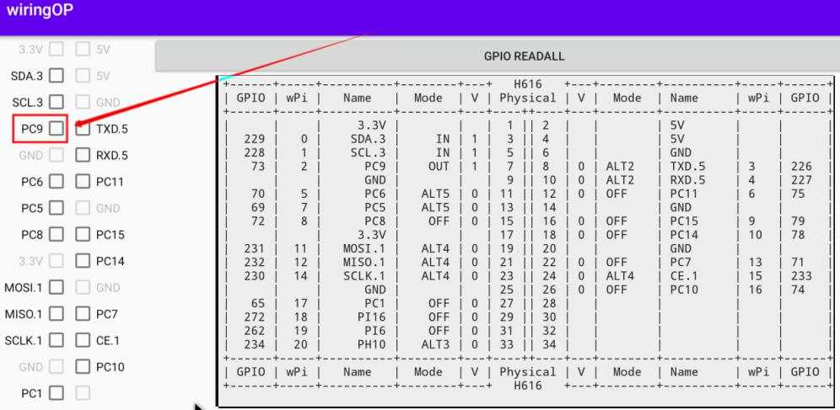The image size is (840, 410).
Task: Click GPIO value 78 in the PC14 row
Action: point(798,235)
